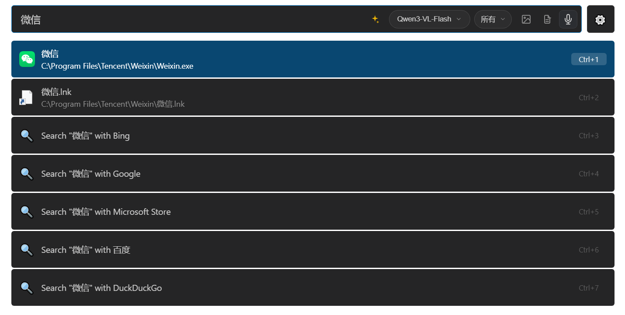
Task: Search "微信" with DuckDuckGo
Action: tap(313, 287)
